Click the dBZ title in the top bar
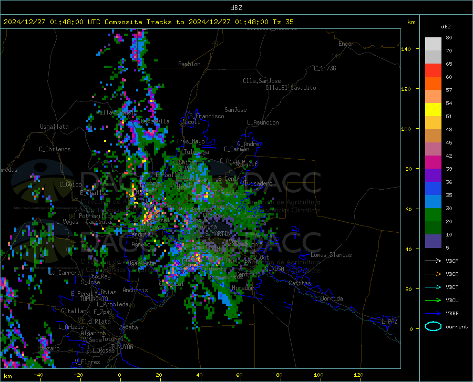 point(236,8)
